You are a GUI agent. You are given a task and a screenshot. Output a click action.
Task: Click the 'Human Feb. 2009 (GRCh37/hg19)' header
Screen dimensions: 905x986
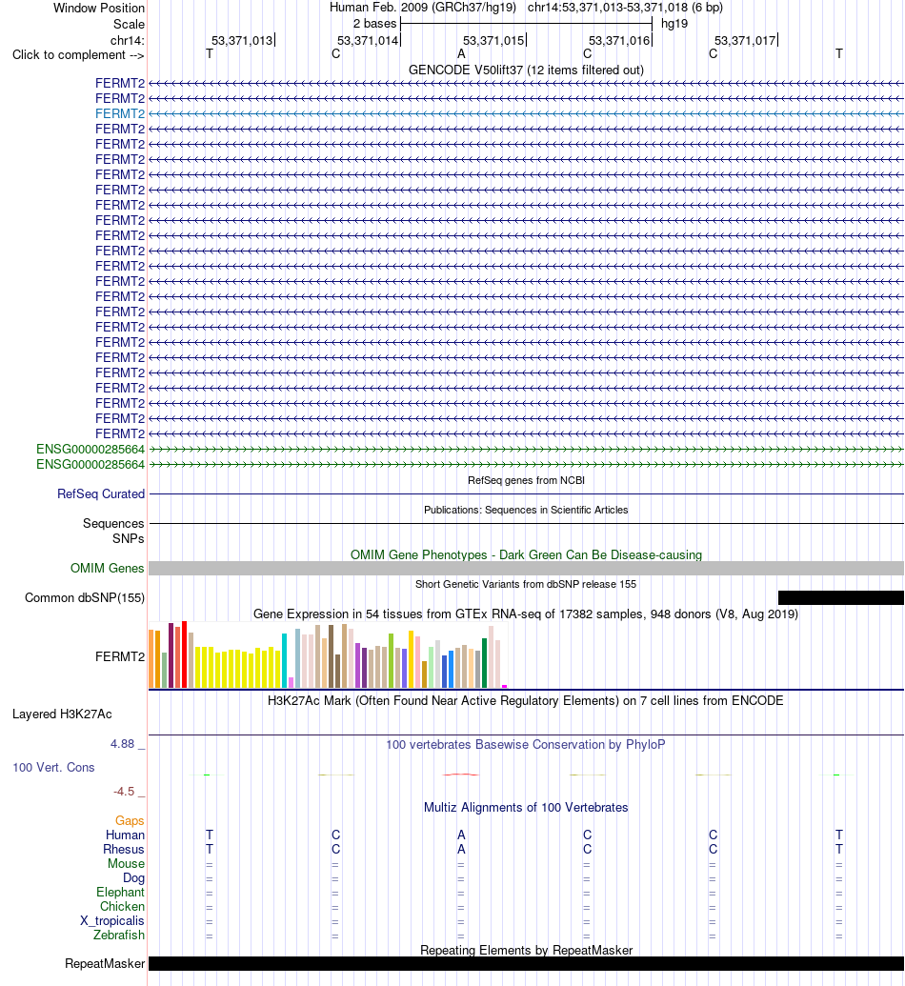(x=423, y=8)
